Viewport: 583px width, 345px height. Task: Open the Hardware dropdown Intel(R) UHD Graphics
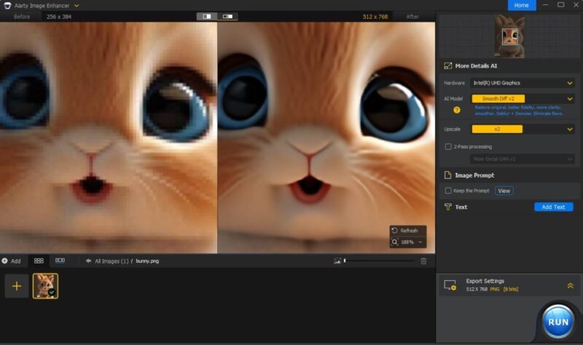(x=523, y=83)
